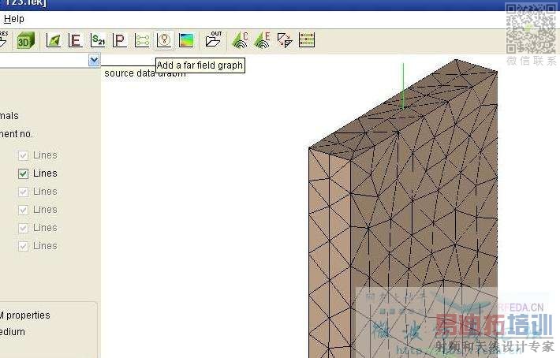560x358 pixels.
Task: Toggle the third Lines checkbox
Action: [23, 192]
